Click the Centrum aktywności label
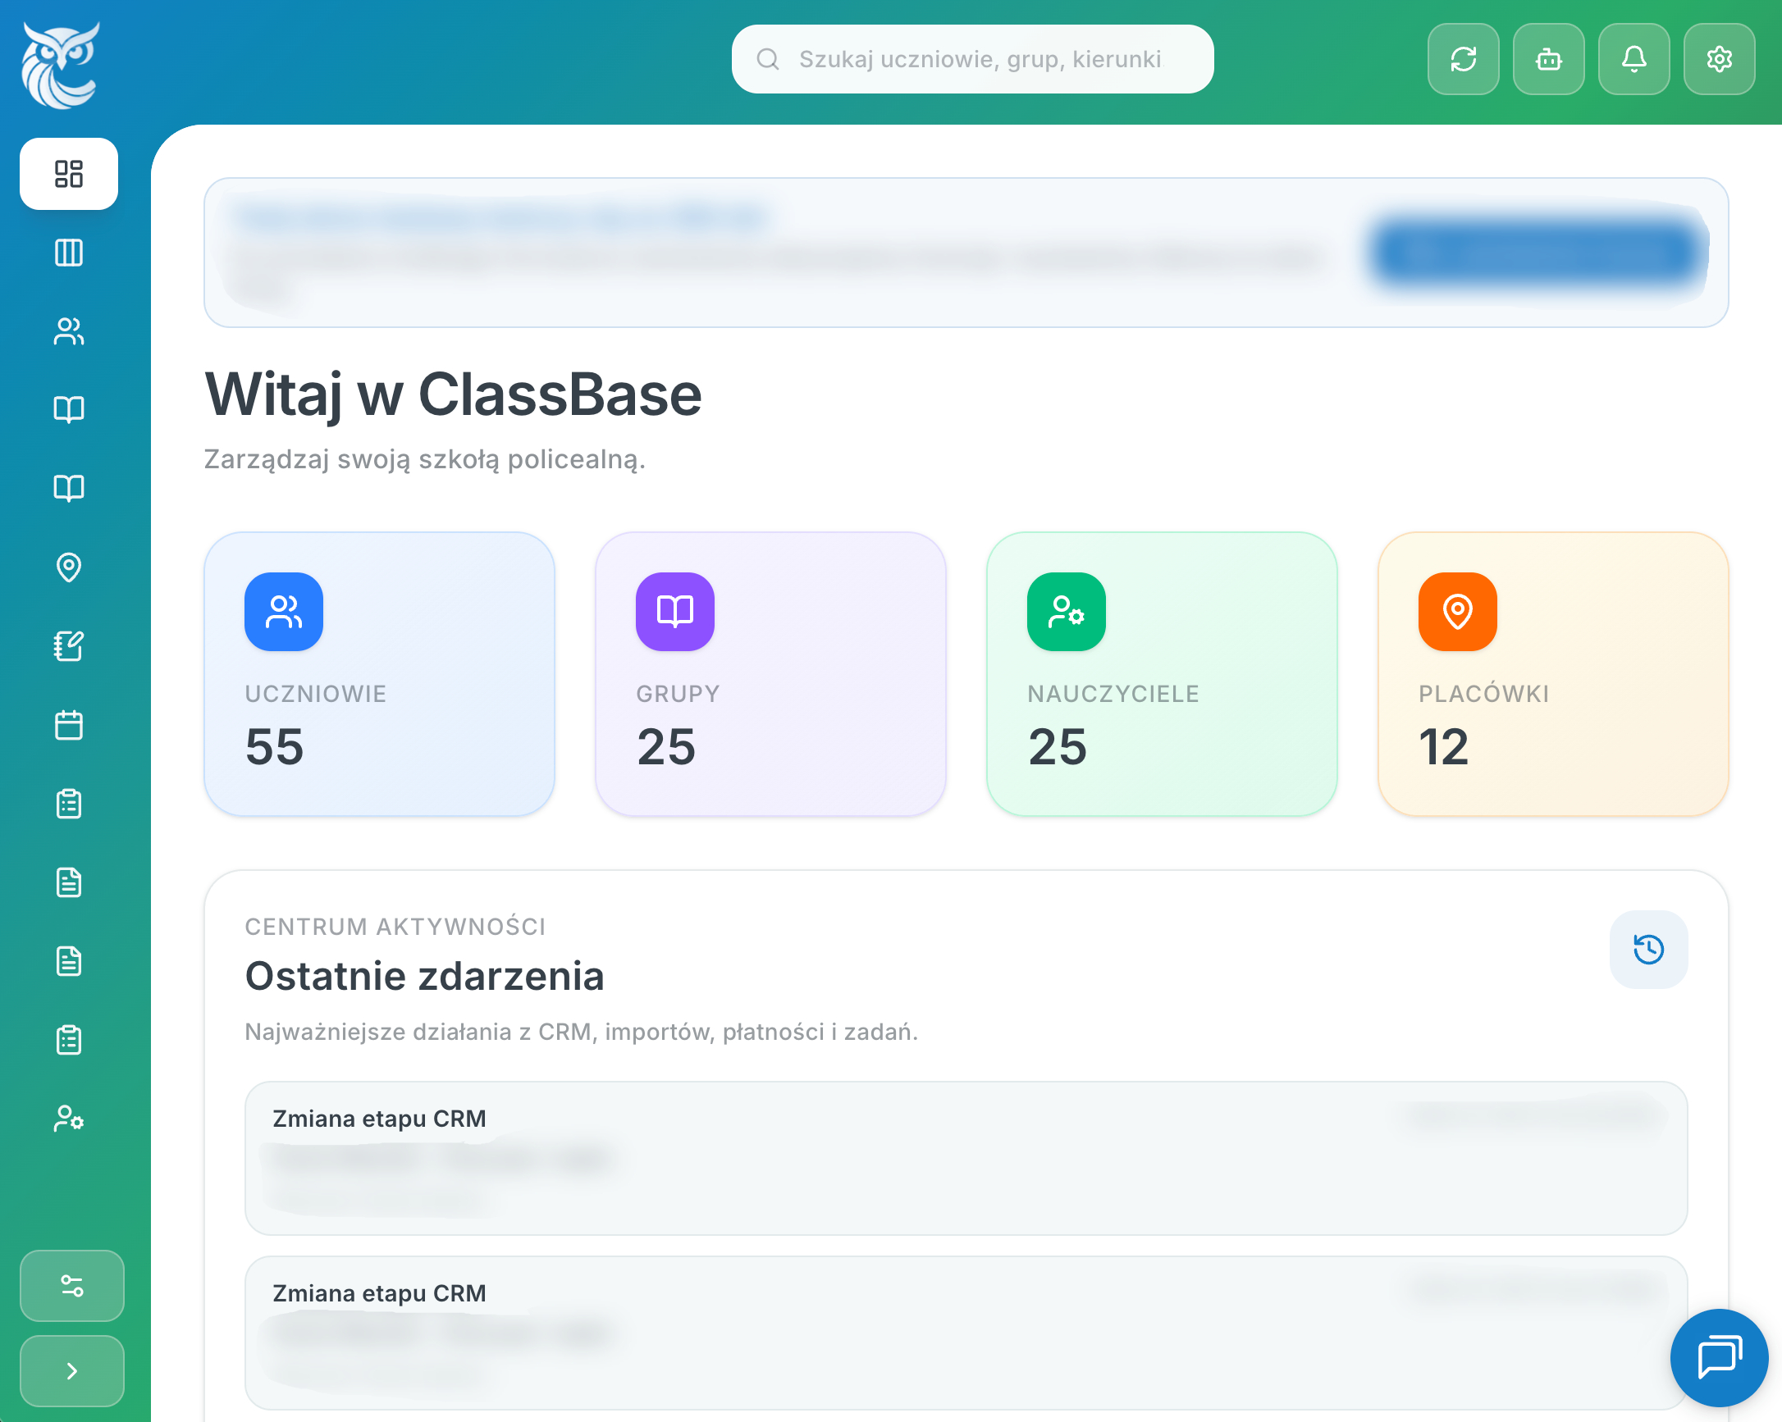 click(x=395, y=926)
